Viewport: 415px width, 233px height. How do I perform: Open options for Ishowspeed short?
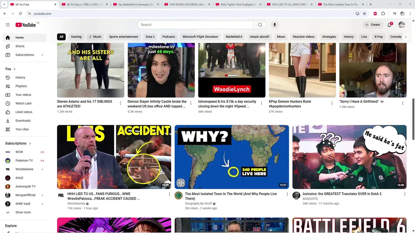[x=261, y=103]
